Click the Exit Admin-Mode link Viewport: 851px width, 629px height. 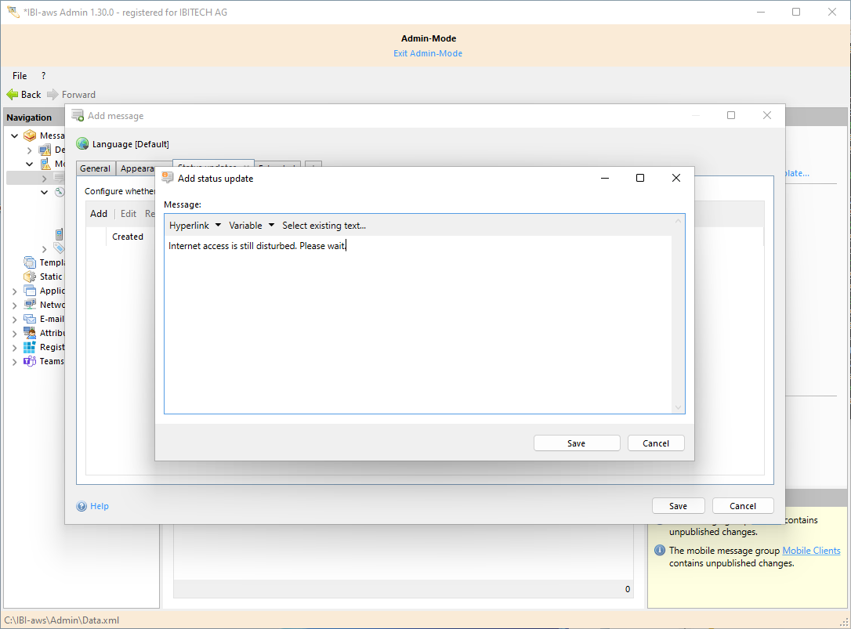pos(428,53)
